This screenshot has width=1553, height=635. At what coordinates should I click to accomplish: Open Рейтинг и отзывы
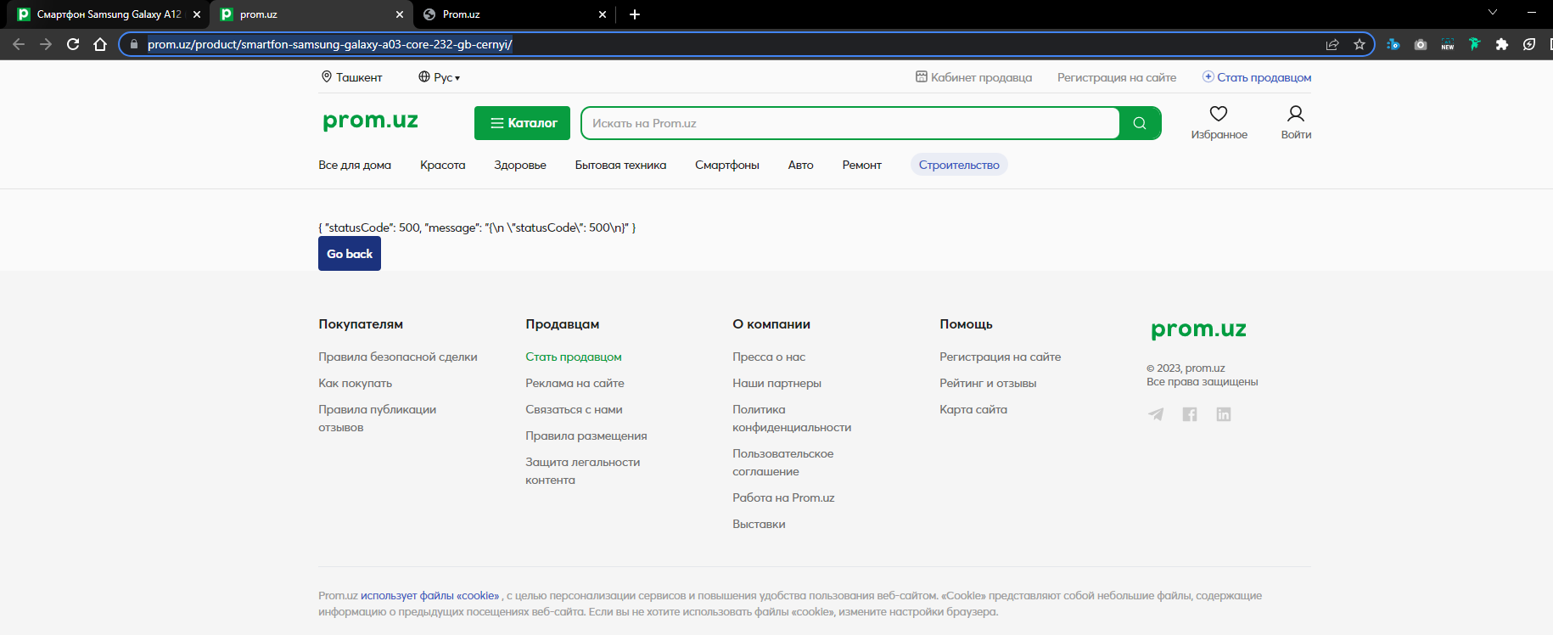(x=988, y=383)
